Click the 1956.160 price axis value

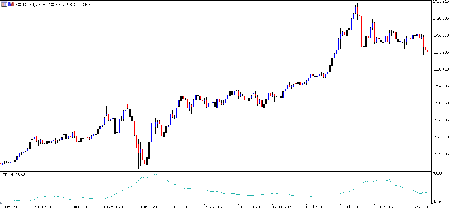441,35
